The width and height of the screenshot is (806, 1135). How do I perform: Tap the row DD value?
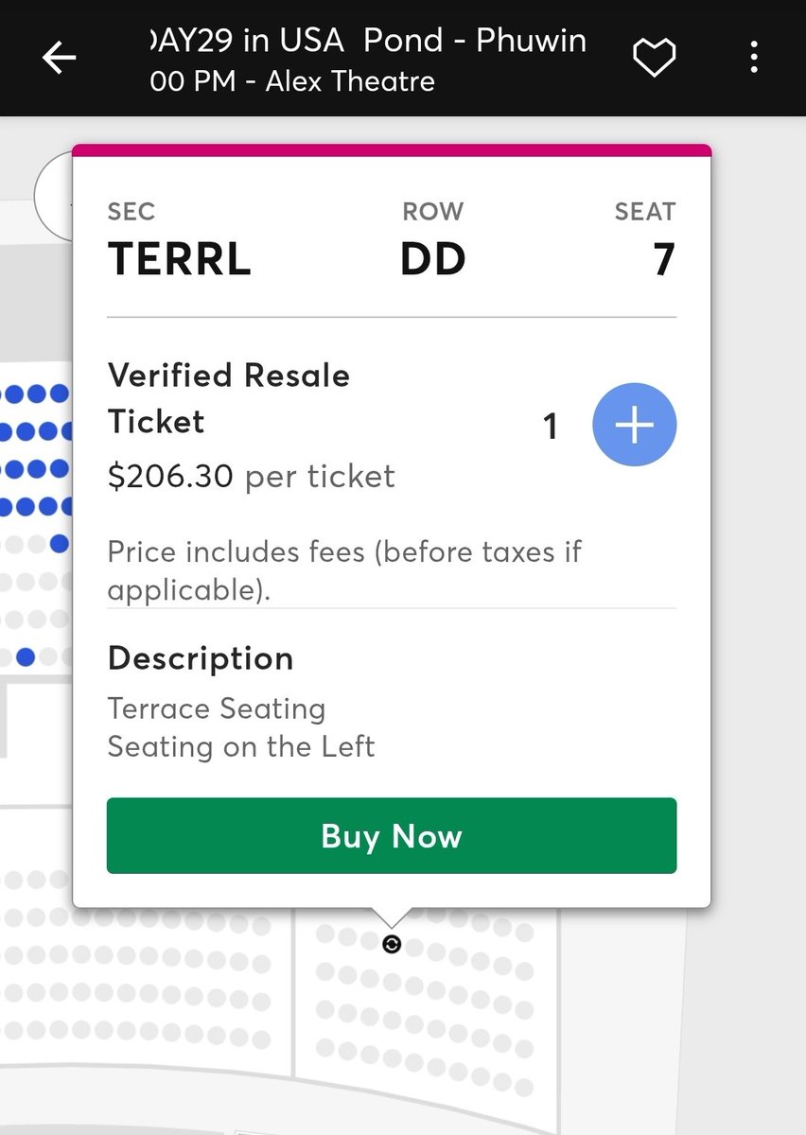click(432, 259)
